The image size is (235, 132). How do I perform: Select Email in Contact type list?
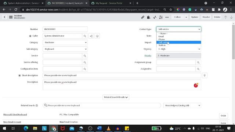click(179, 37)
